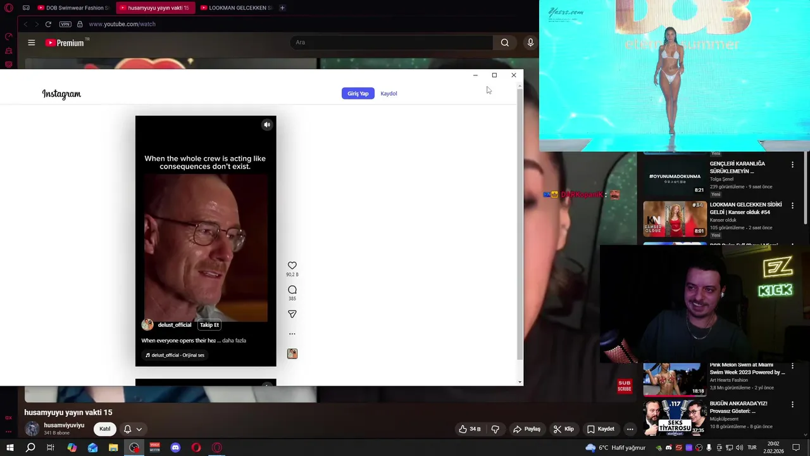This screenshot has width=810, height=456.
Task: Open the reel's audio thumbnail
Action: pyautogui.click(x=292, y=353)
